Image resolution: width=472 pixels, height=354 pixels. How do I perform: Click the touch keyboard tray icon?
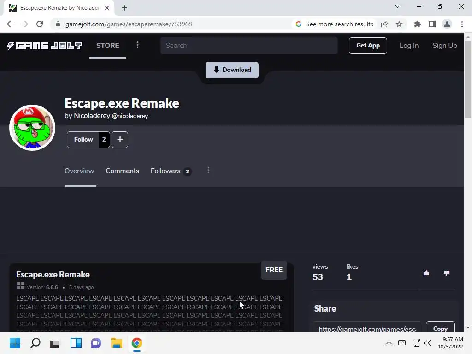click(402, 343)
